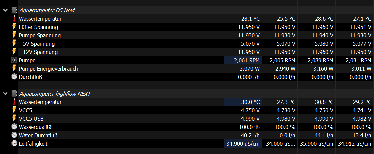Click the 2,031 RPM pump value
This screenshot has width=374, height=154.
point(358,61)
